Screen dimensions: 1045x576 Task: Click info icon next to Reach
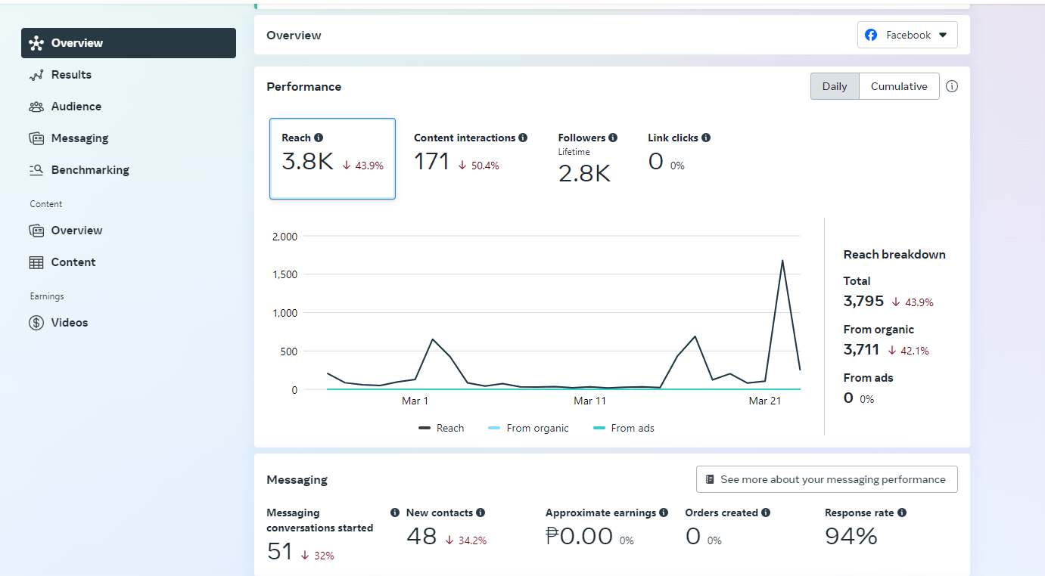point(319,138)
